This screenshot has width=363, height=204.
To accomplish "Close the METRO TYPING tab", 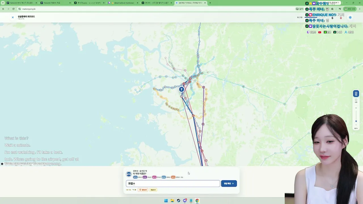I will coord(205,3).
